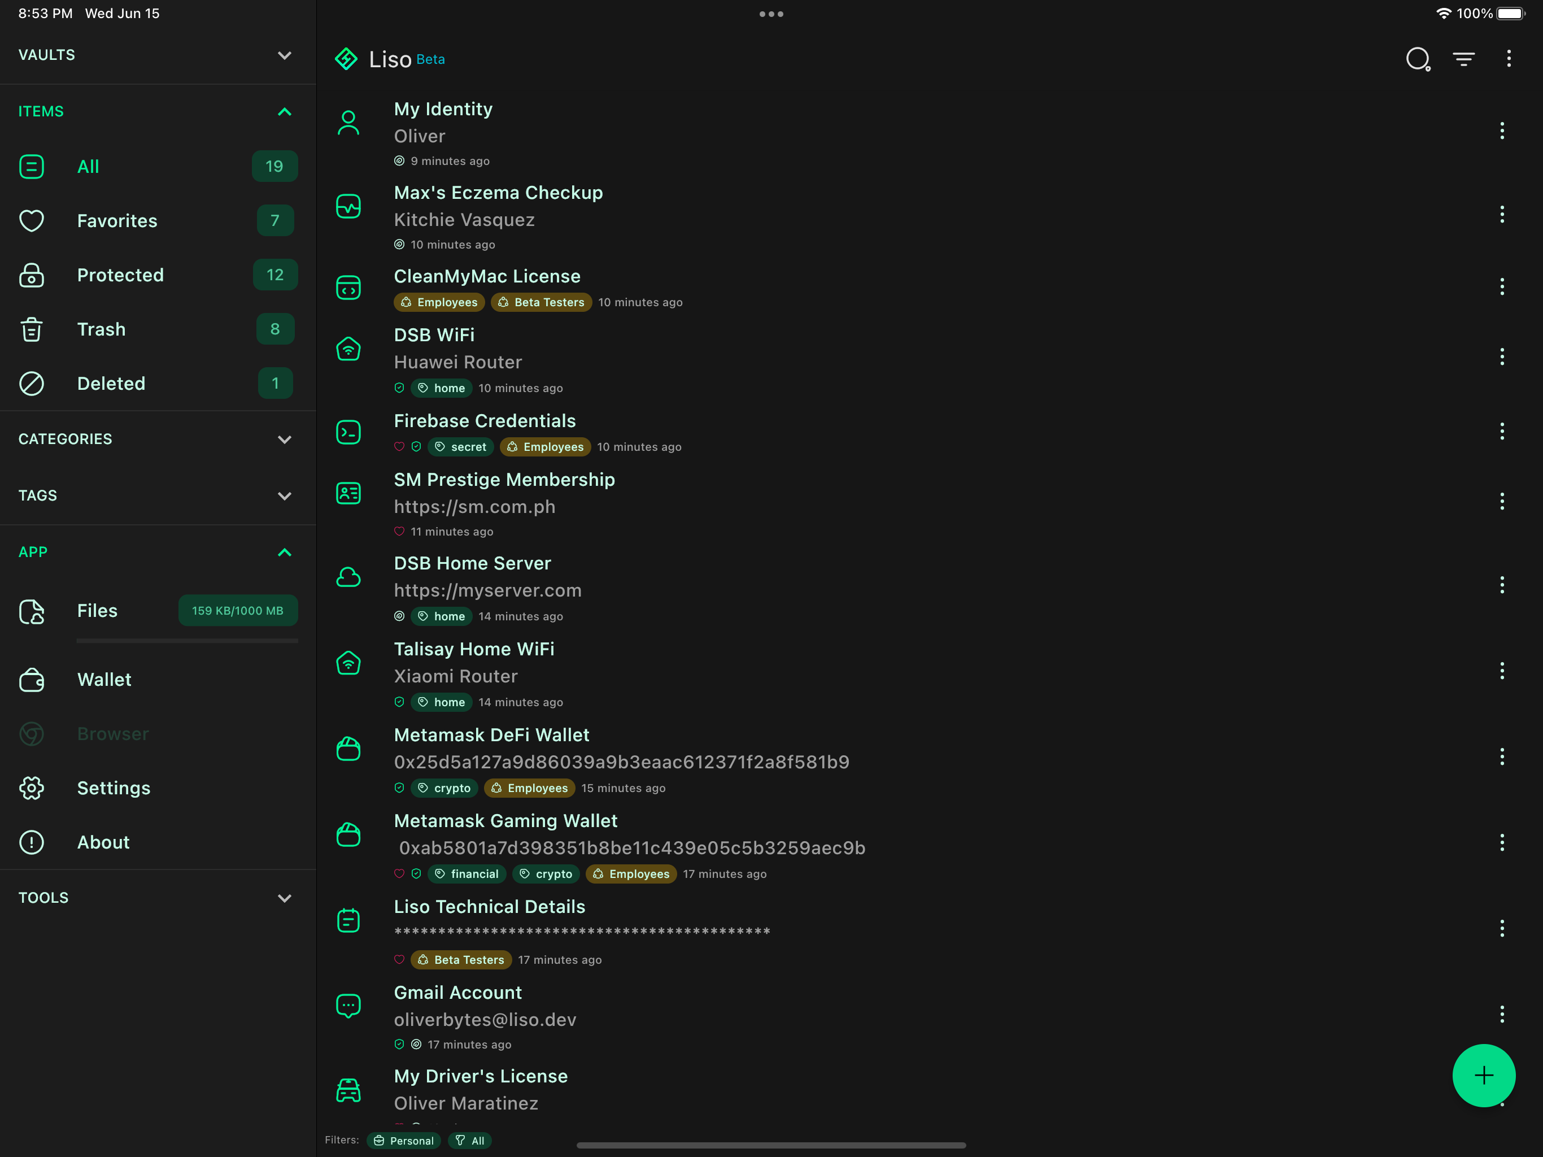The width and height of the screenshot is (1543, 1157).
Task: Collapse the ITEMS section
Action: [284, 112]
